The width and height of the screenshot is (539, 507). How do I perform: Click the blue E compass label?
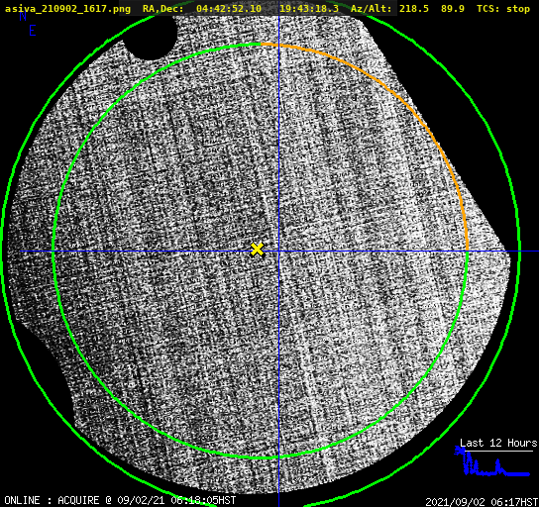click(x=33, y=31)
